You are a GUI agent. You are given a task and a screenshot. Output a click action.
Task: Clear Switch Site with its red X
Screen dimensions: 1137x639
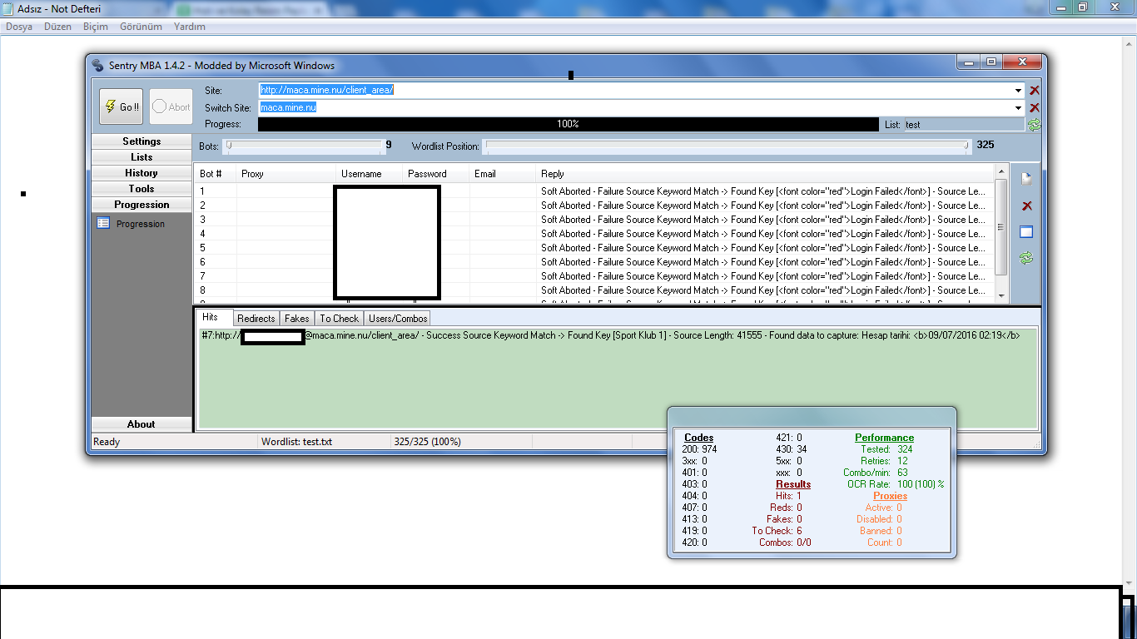[x=1034, y=107]
